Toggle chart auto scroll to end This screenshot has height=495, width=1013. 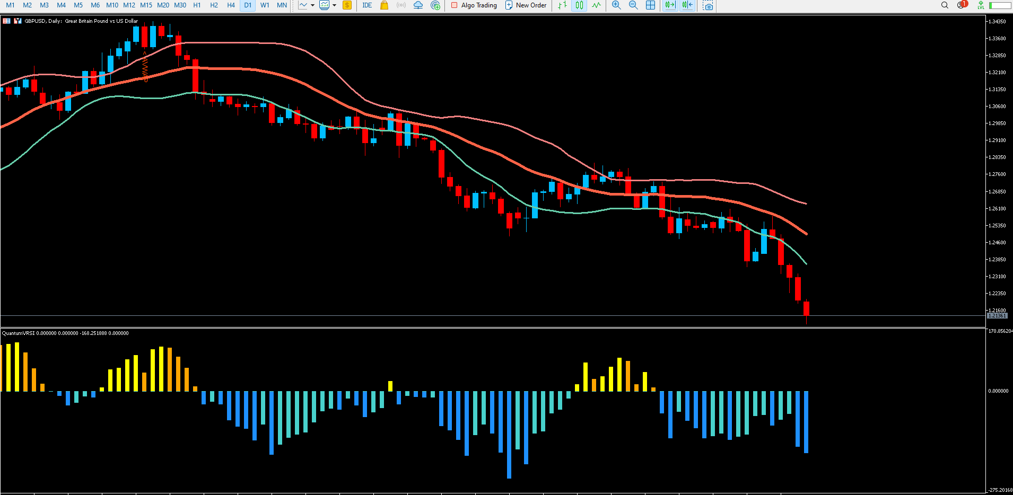[x=670, y=5]
